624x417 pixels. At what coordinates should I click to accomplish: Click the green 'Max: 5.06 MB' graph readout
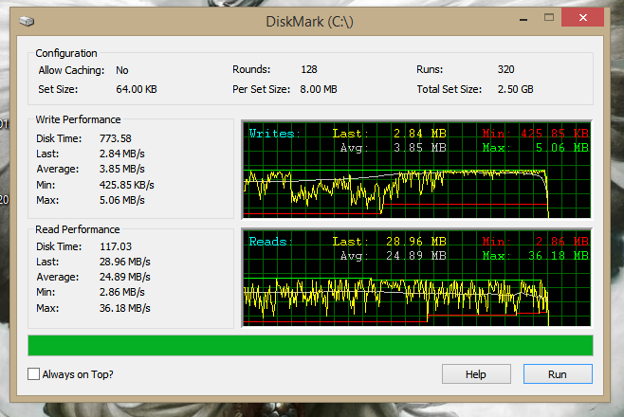click(535, 148)
